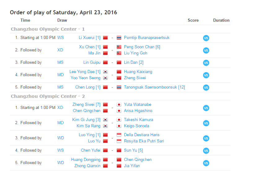Viewport: 264px width, 178px height.
Task: Click Thailand flag beside Porntip Buranaprasertsuk
Action: (119, 38)
